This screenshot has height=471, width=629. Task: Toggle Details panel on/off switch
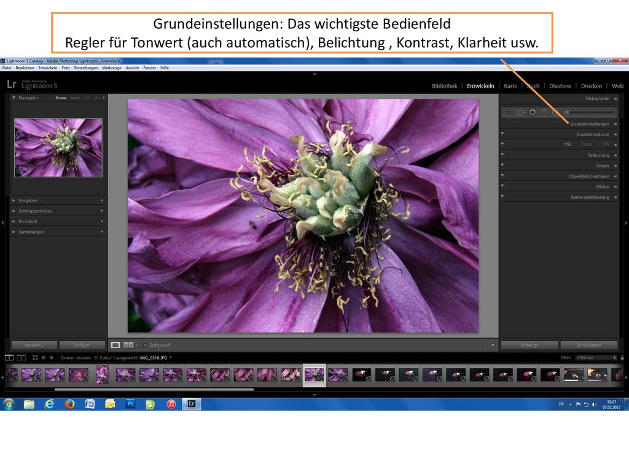(502, 164)
